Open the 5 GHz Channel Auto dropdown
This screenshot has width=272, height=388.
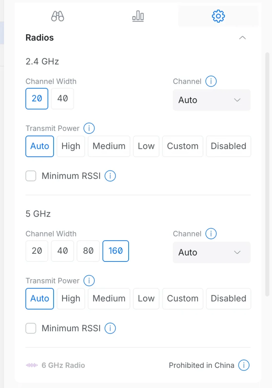[x=212, y=252]
